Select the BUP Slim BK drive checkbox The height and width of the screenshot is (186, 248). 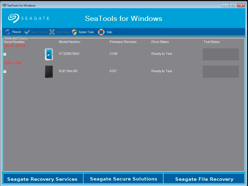(x=5, y=71)
